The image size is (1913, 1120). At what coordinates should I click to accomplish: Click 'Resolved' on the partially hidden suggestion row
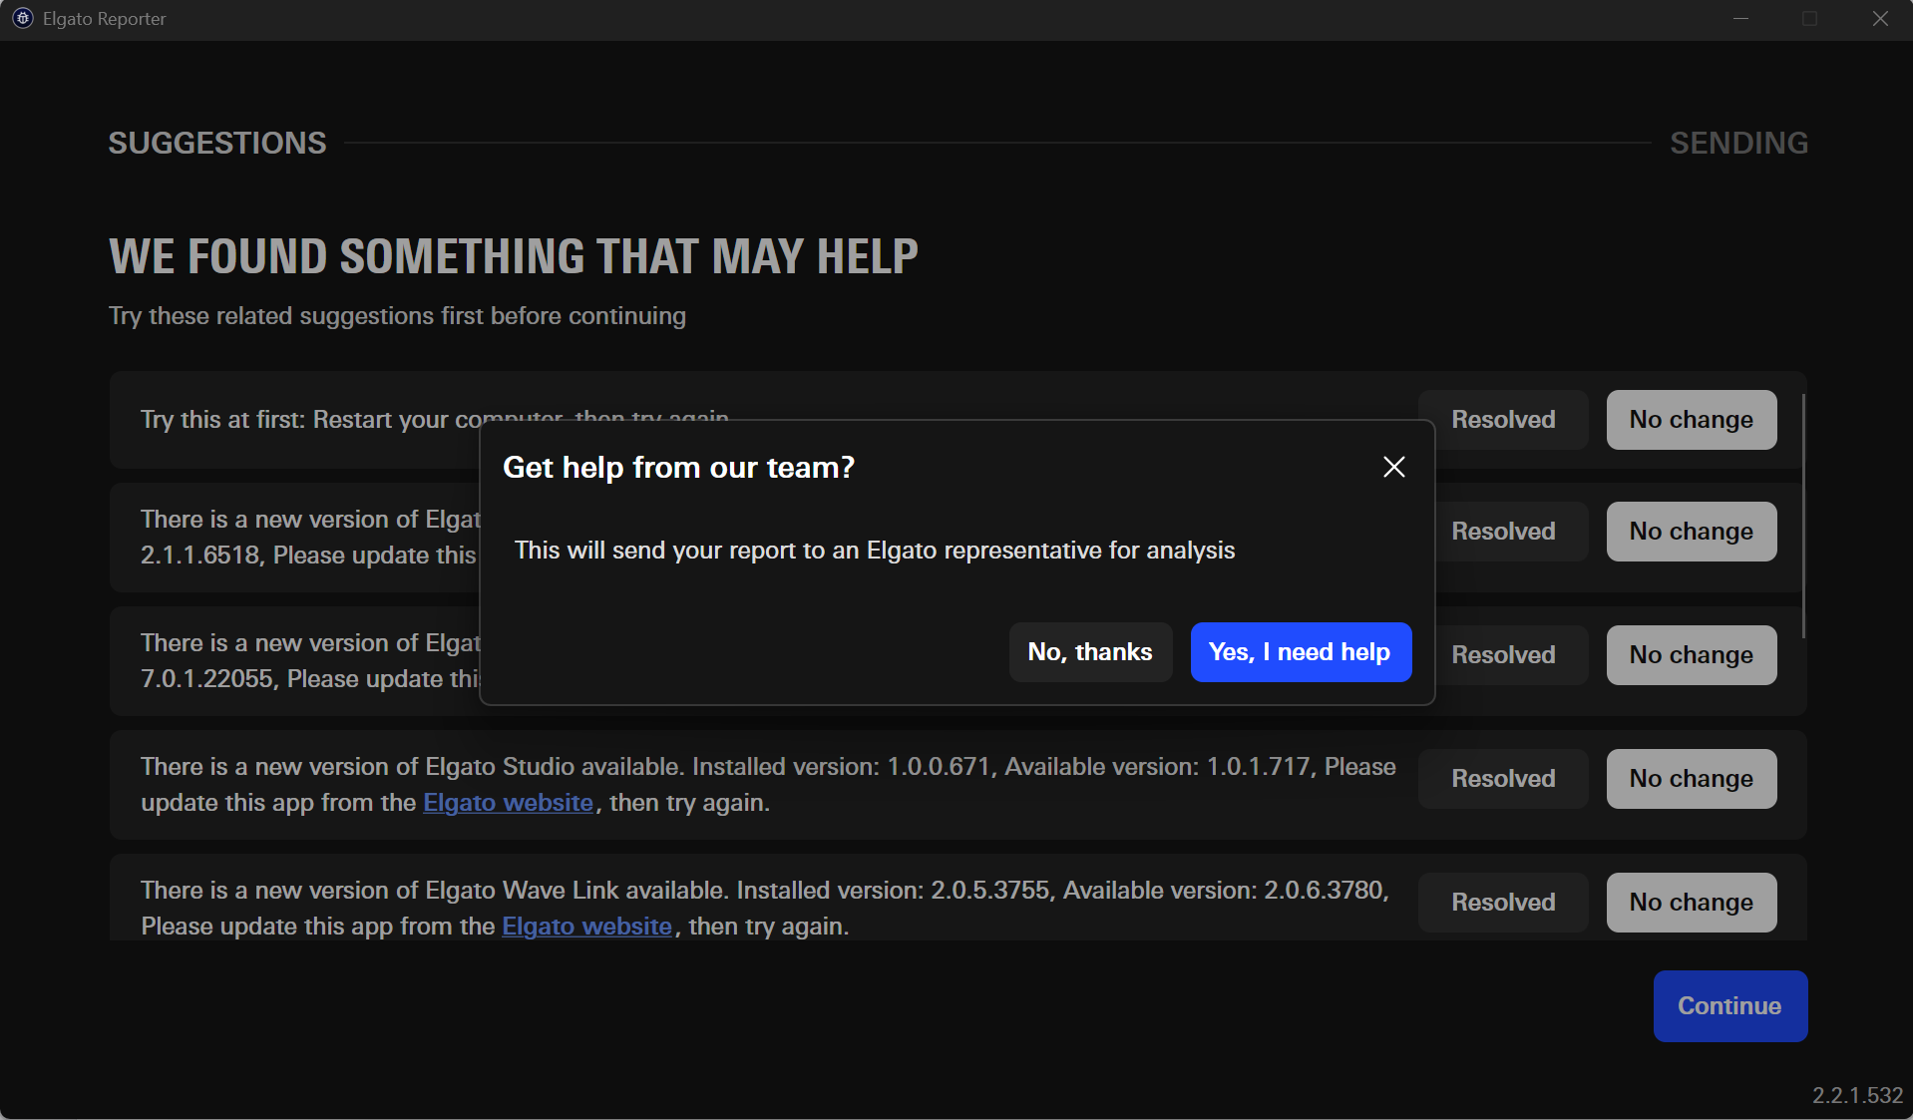pyautogui.click(x=1502, y=531)
